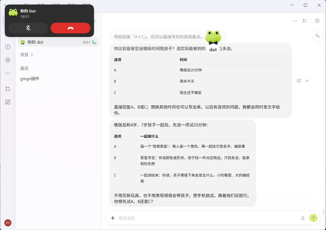
Task: Click the 时间 column header
Action: [x=183, y=60]
